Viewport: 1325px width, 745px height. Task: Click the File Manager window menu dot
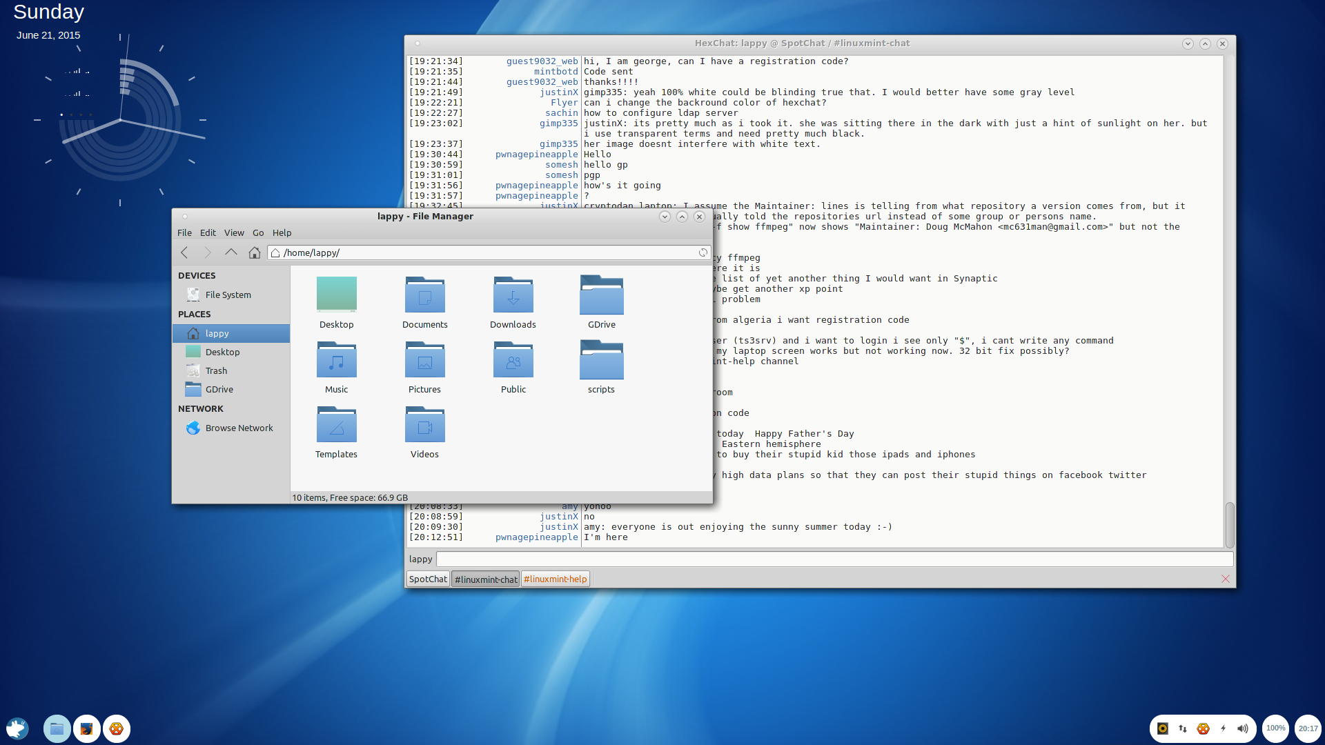pos(185,217)
